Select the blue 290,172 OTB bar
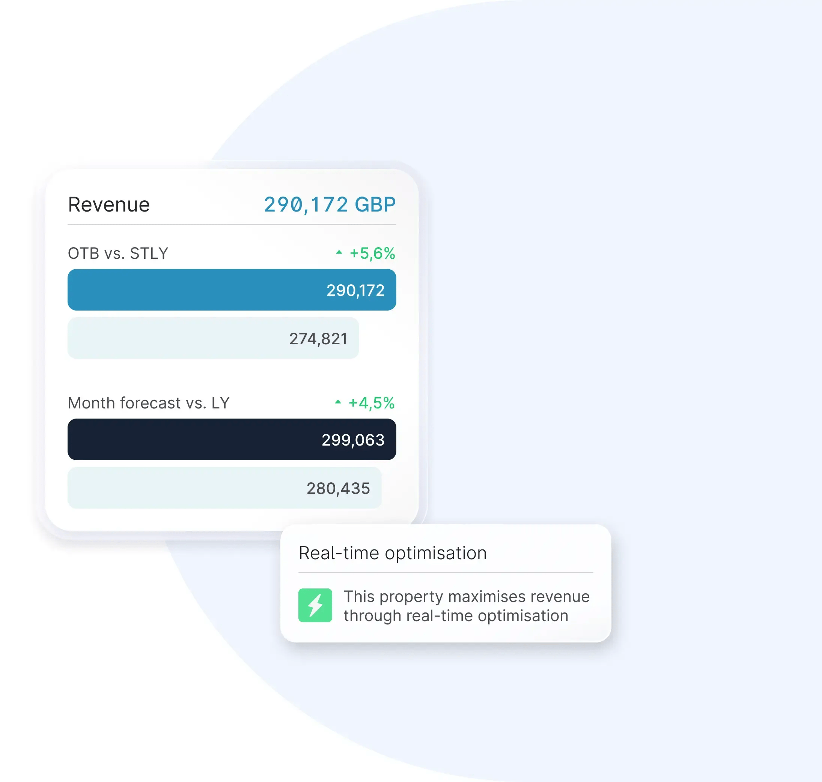822x782 pixels. (x=232, y=290)
